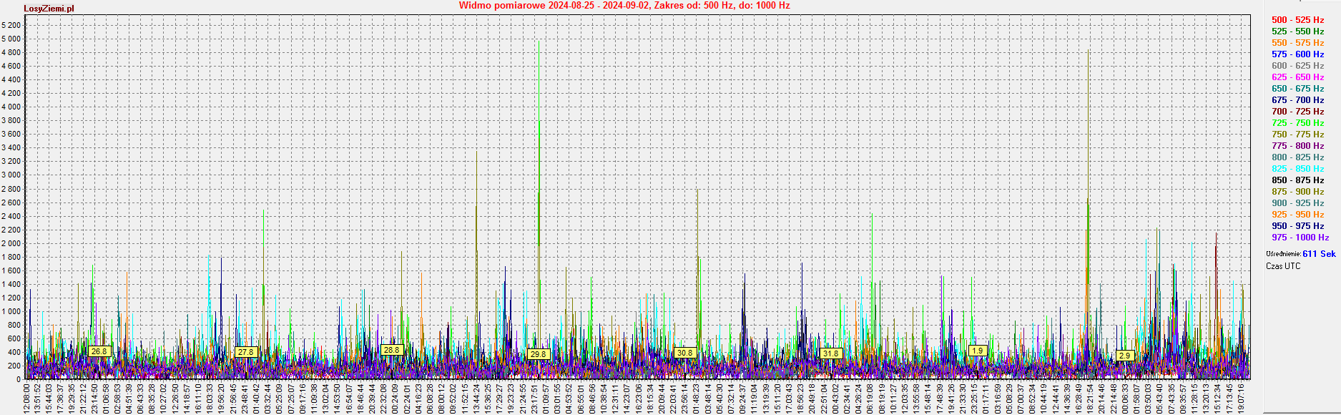Screen dimensions: 1341x415
Task: Click the 28.8 date marker
Action: coord(391,350)
